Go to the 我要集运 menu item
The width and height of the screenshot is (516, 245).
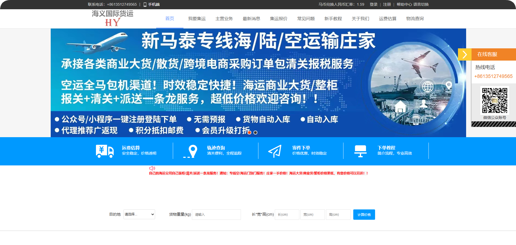[x=197, y=18]
